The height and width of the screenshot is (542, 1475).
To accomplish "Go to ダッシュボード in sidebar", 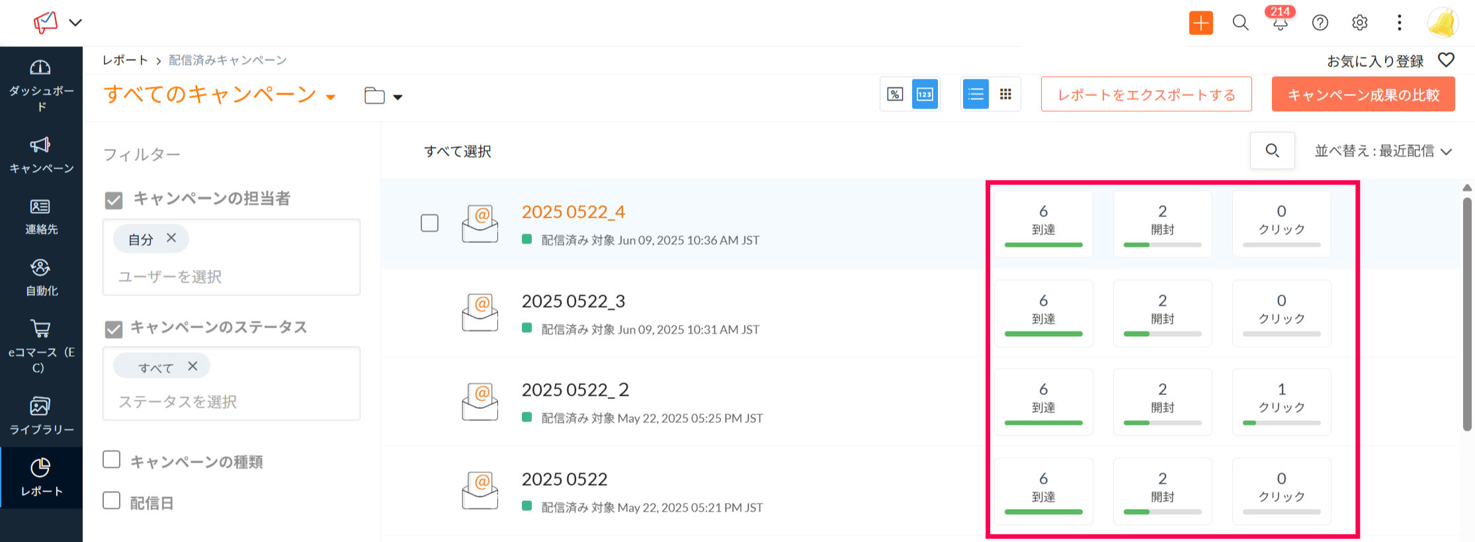I will (x=41, y=85).
